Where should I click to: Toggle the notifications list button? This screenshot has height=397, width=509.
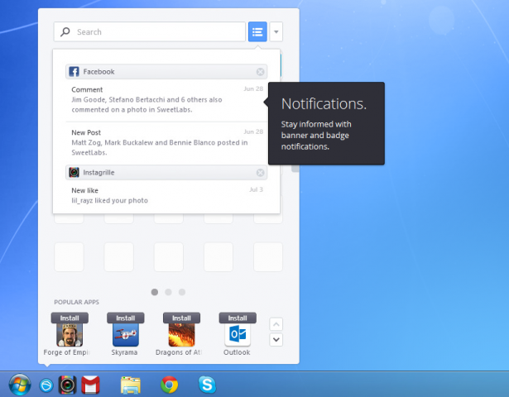point(257,32)
